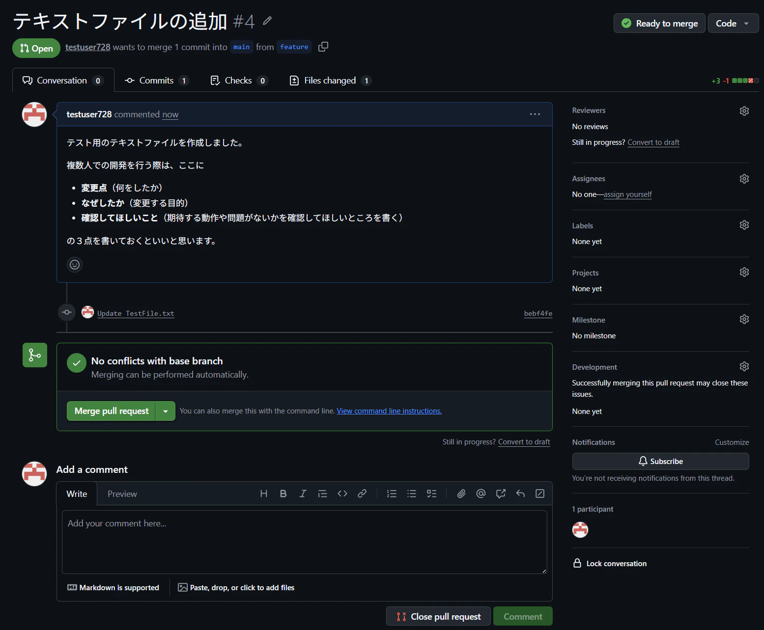Viewport: 764px width, 630px height.
Task: Click Paste, drop, or click to add files
Action: tap(236, 587)
